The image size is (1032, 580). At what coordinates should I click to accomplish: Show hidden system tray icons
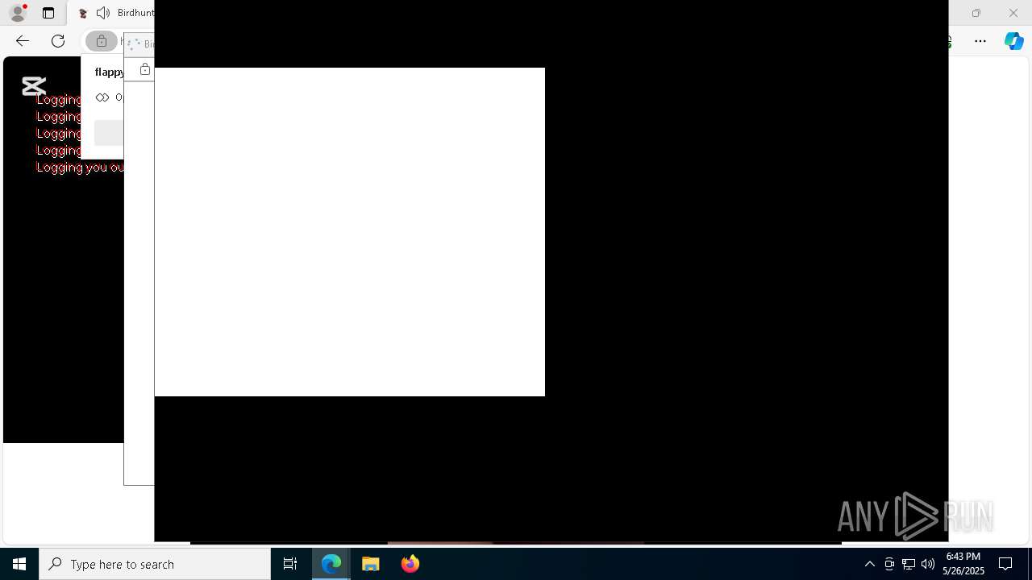pyautogui.click(x=870, y=564)
